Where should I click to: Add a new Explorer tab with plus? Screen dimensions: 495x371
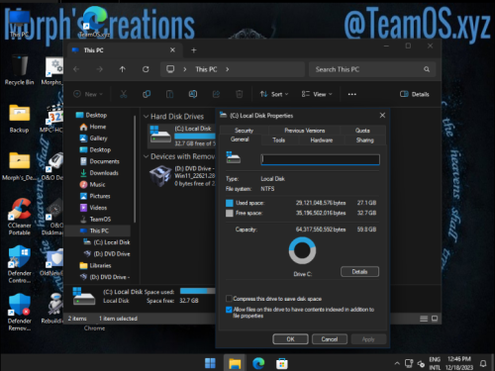tap(194, 50)
